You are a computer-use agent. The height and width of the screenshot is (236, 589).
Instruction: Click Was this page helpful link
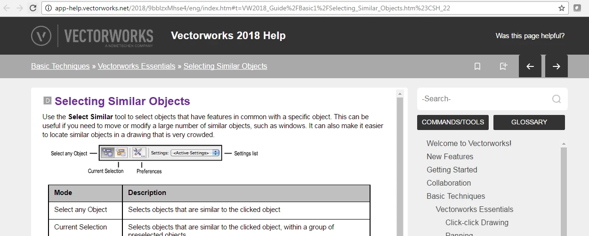tap(530, 36)
